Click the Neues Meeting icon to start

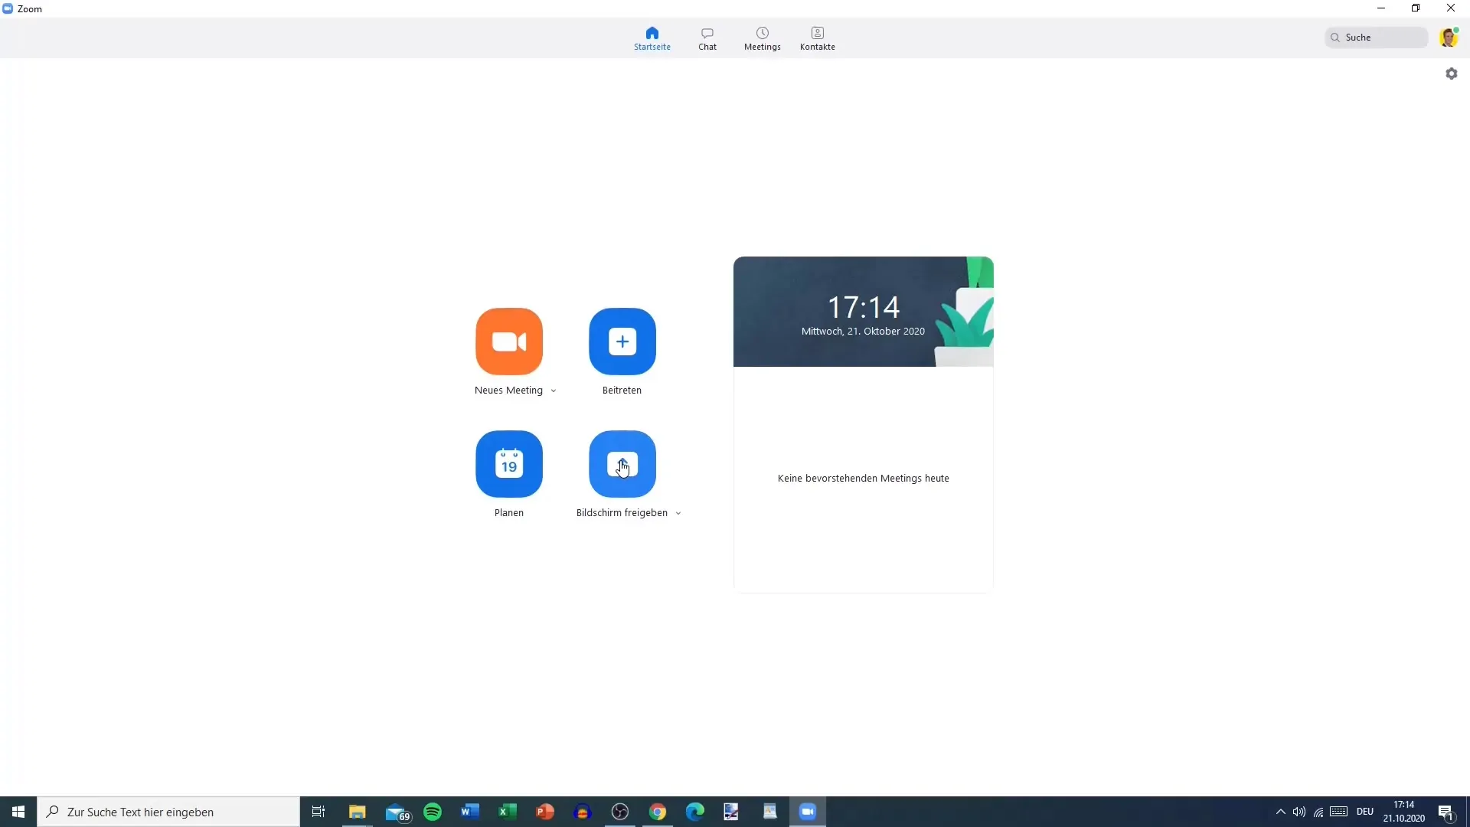coord(509,342)
